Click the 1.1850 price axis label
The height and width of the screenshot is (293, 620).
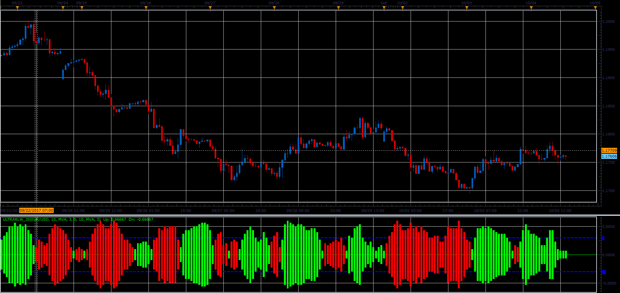(609, 106)
